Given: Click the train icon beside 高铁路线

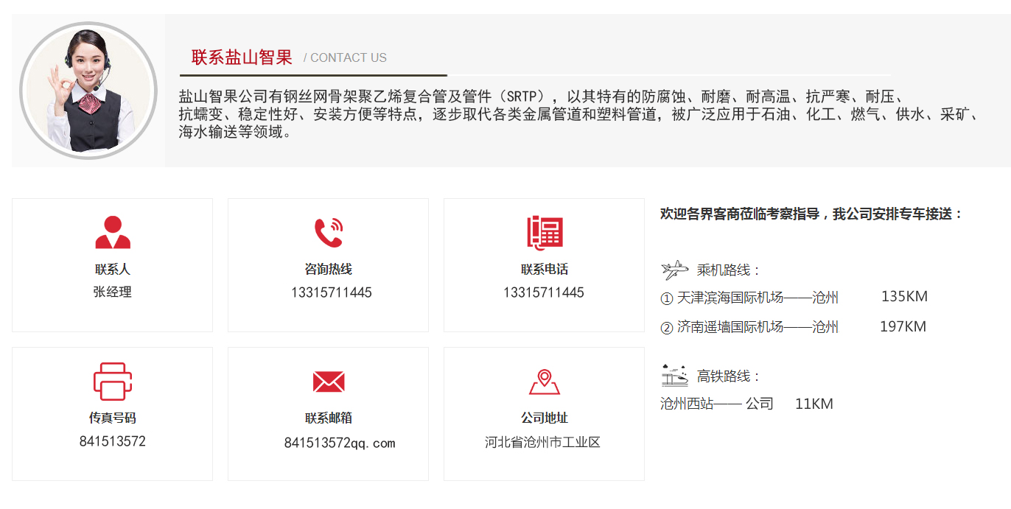Looking at the screenshot, I should tap(674, 376).
